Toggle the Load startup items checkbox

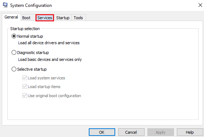pyautogui.click(x=25, y=87)
